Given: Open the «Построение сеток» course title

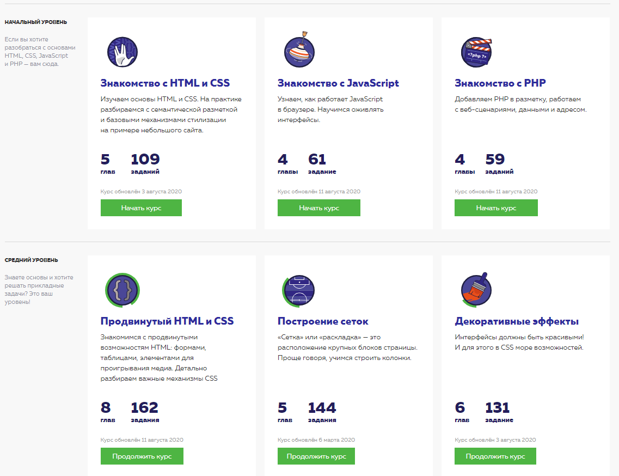Looking at the screenshot, I should point(323,321).
